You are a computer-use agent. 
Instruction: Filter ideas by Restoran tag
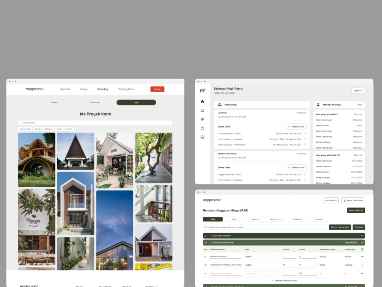[x=49, y=129]
